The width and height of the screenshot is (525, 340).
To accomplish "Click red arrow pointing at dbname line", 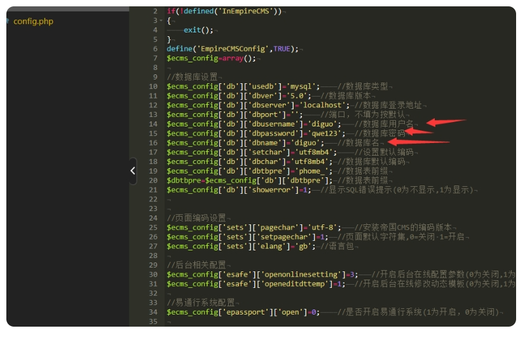I will click(x=426, y=142).
